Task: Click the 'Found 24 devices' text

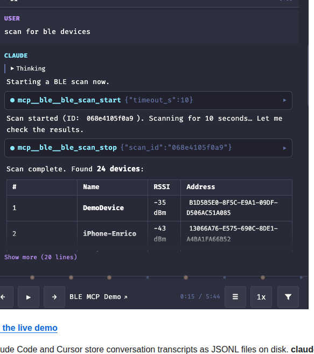Action: [106, 169]
